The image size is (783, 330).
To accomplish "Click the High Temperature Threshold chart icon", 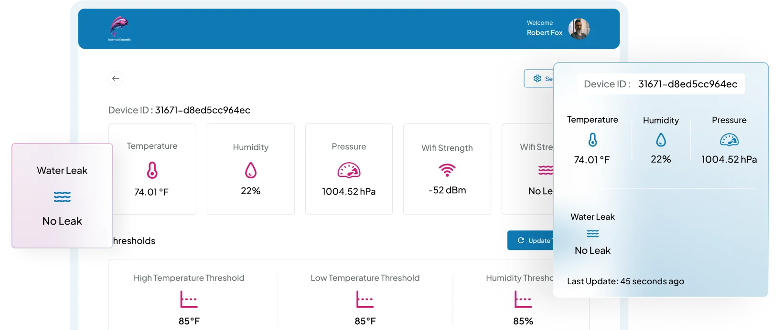I will 189,299.
